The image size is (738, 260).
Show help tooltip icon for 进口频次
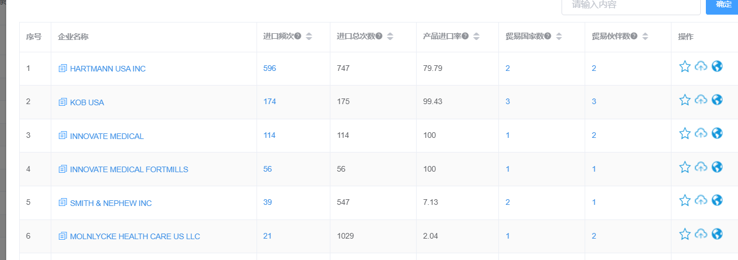[298, 36]
